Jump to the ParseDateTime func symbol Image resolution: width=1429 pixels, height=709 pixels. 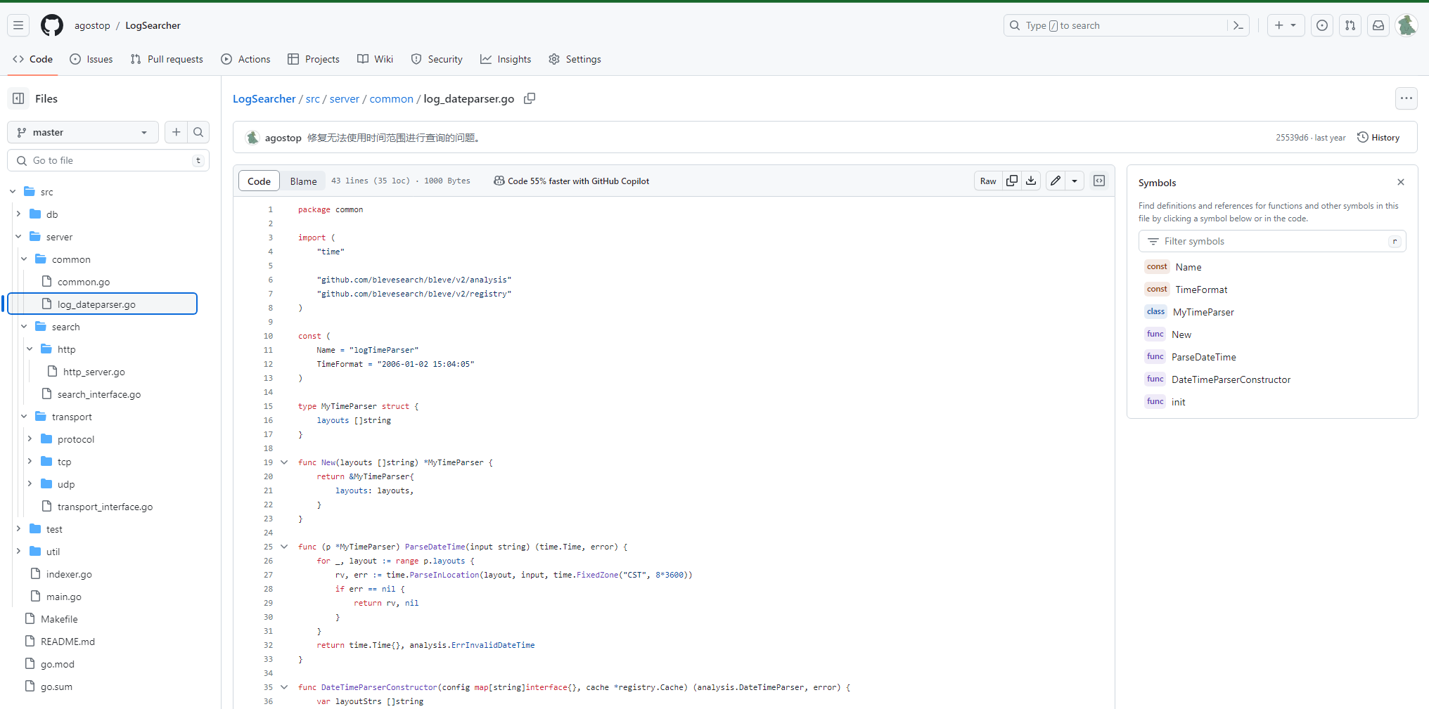pyautogui.click(x=1203, y=357)
